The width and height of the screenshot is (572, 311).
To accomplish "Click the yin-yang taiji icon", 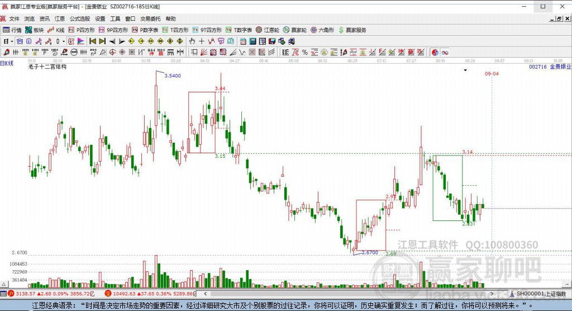I will (x=436, y=53).
